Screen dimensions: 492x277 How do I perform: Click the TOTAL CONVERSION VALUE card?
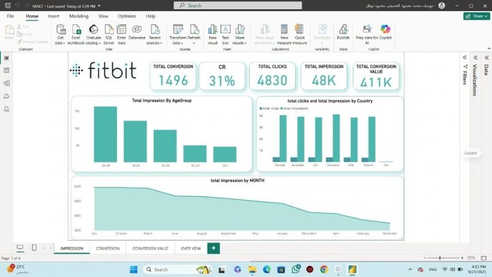point(376,76)
